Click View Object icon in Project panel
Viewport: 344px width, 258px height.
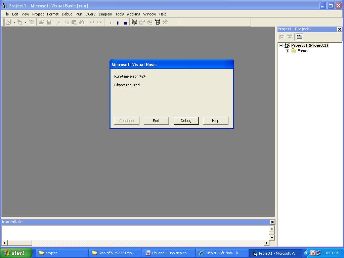pyautogui.click(x=289, y=37)
